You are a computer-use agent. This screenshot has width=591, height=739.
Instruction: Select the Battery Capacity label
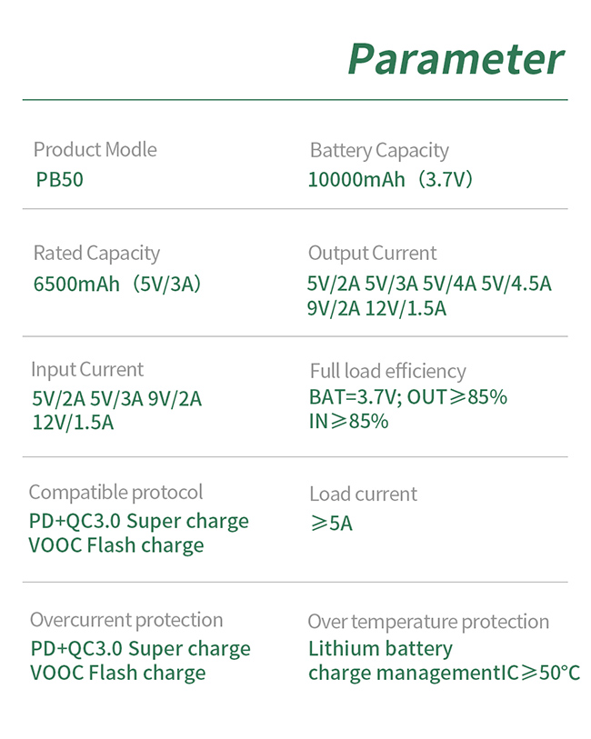tap(379, 151)
